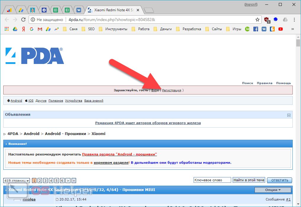Open the Google Drive bookmark
Screen dimensions: 301x207
[15, 29]
